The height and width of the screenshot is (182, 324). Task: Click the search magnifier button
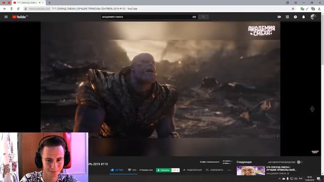pos(204,17)
